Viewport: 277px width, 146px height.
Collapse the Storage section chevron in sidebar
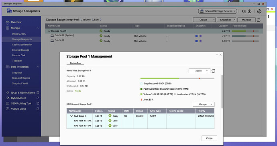(38, 28)
